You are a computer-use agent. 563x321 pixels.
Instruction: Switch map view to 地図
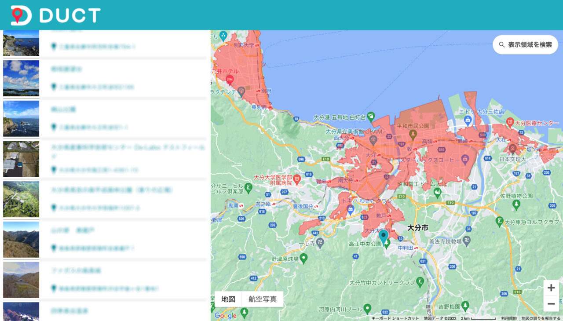[x=228, y=299]
